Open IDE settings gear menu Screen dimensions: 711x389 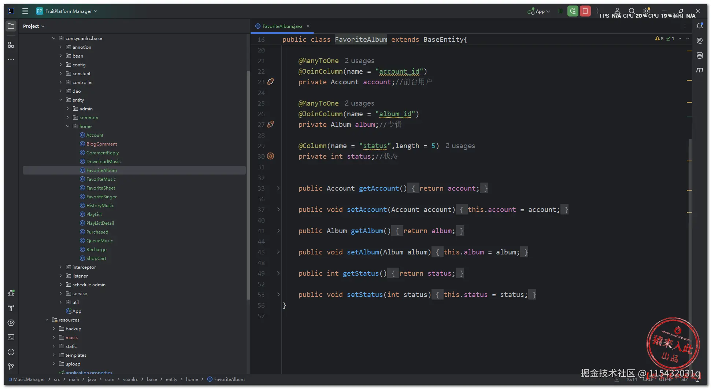click(x=647, y=11)
